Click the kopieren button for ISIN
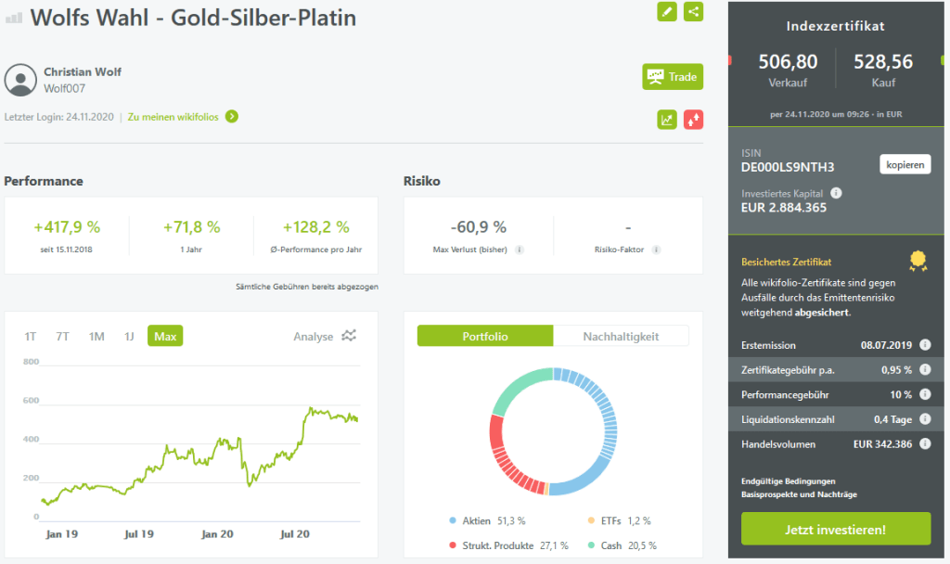 pos(905,165)
